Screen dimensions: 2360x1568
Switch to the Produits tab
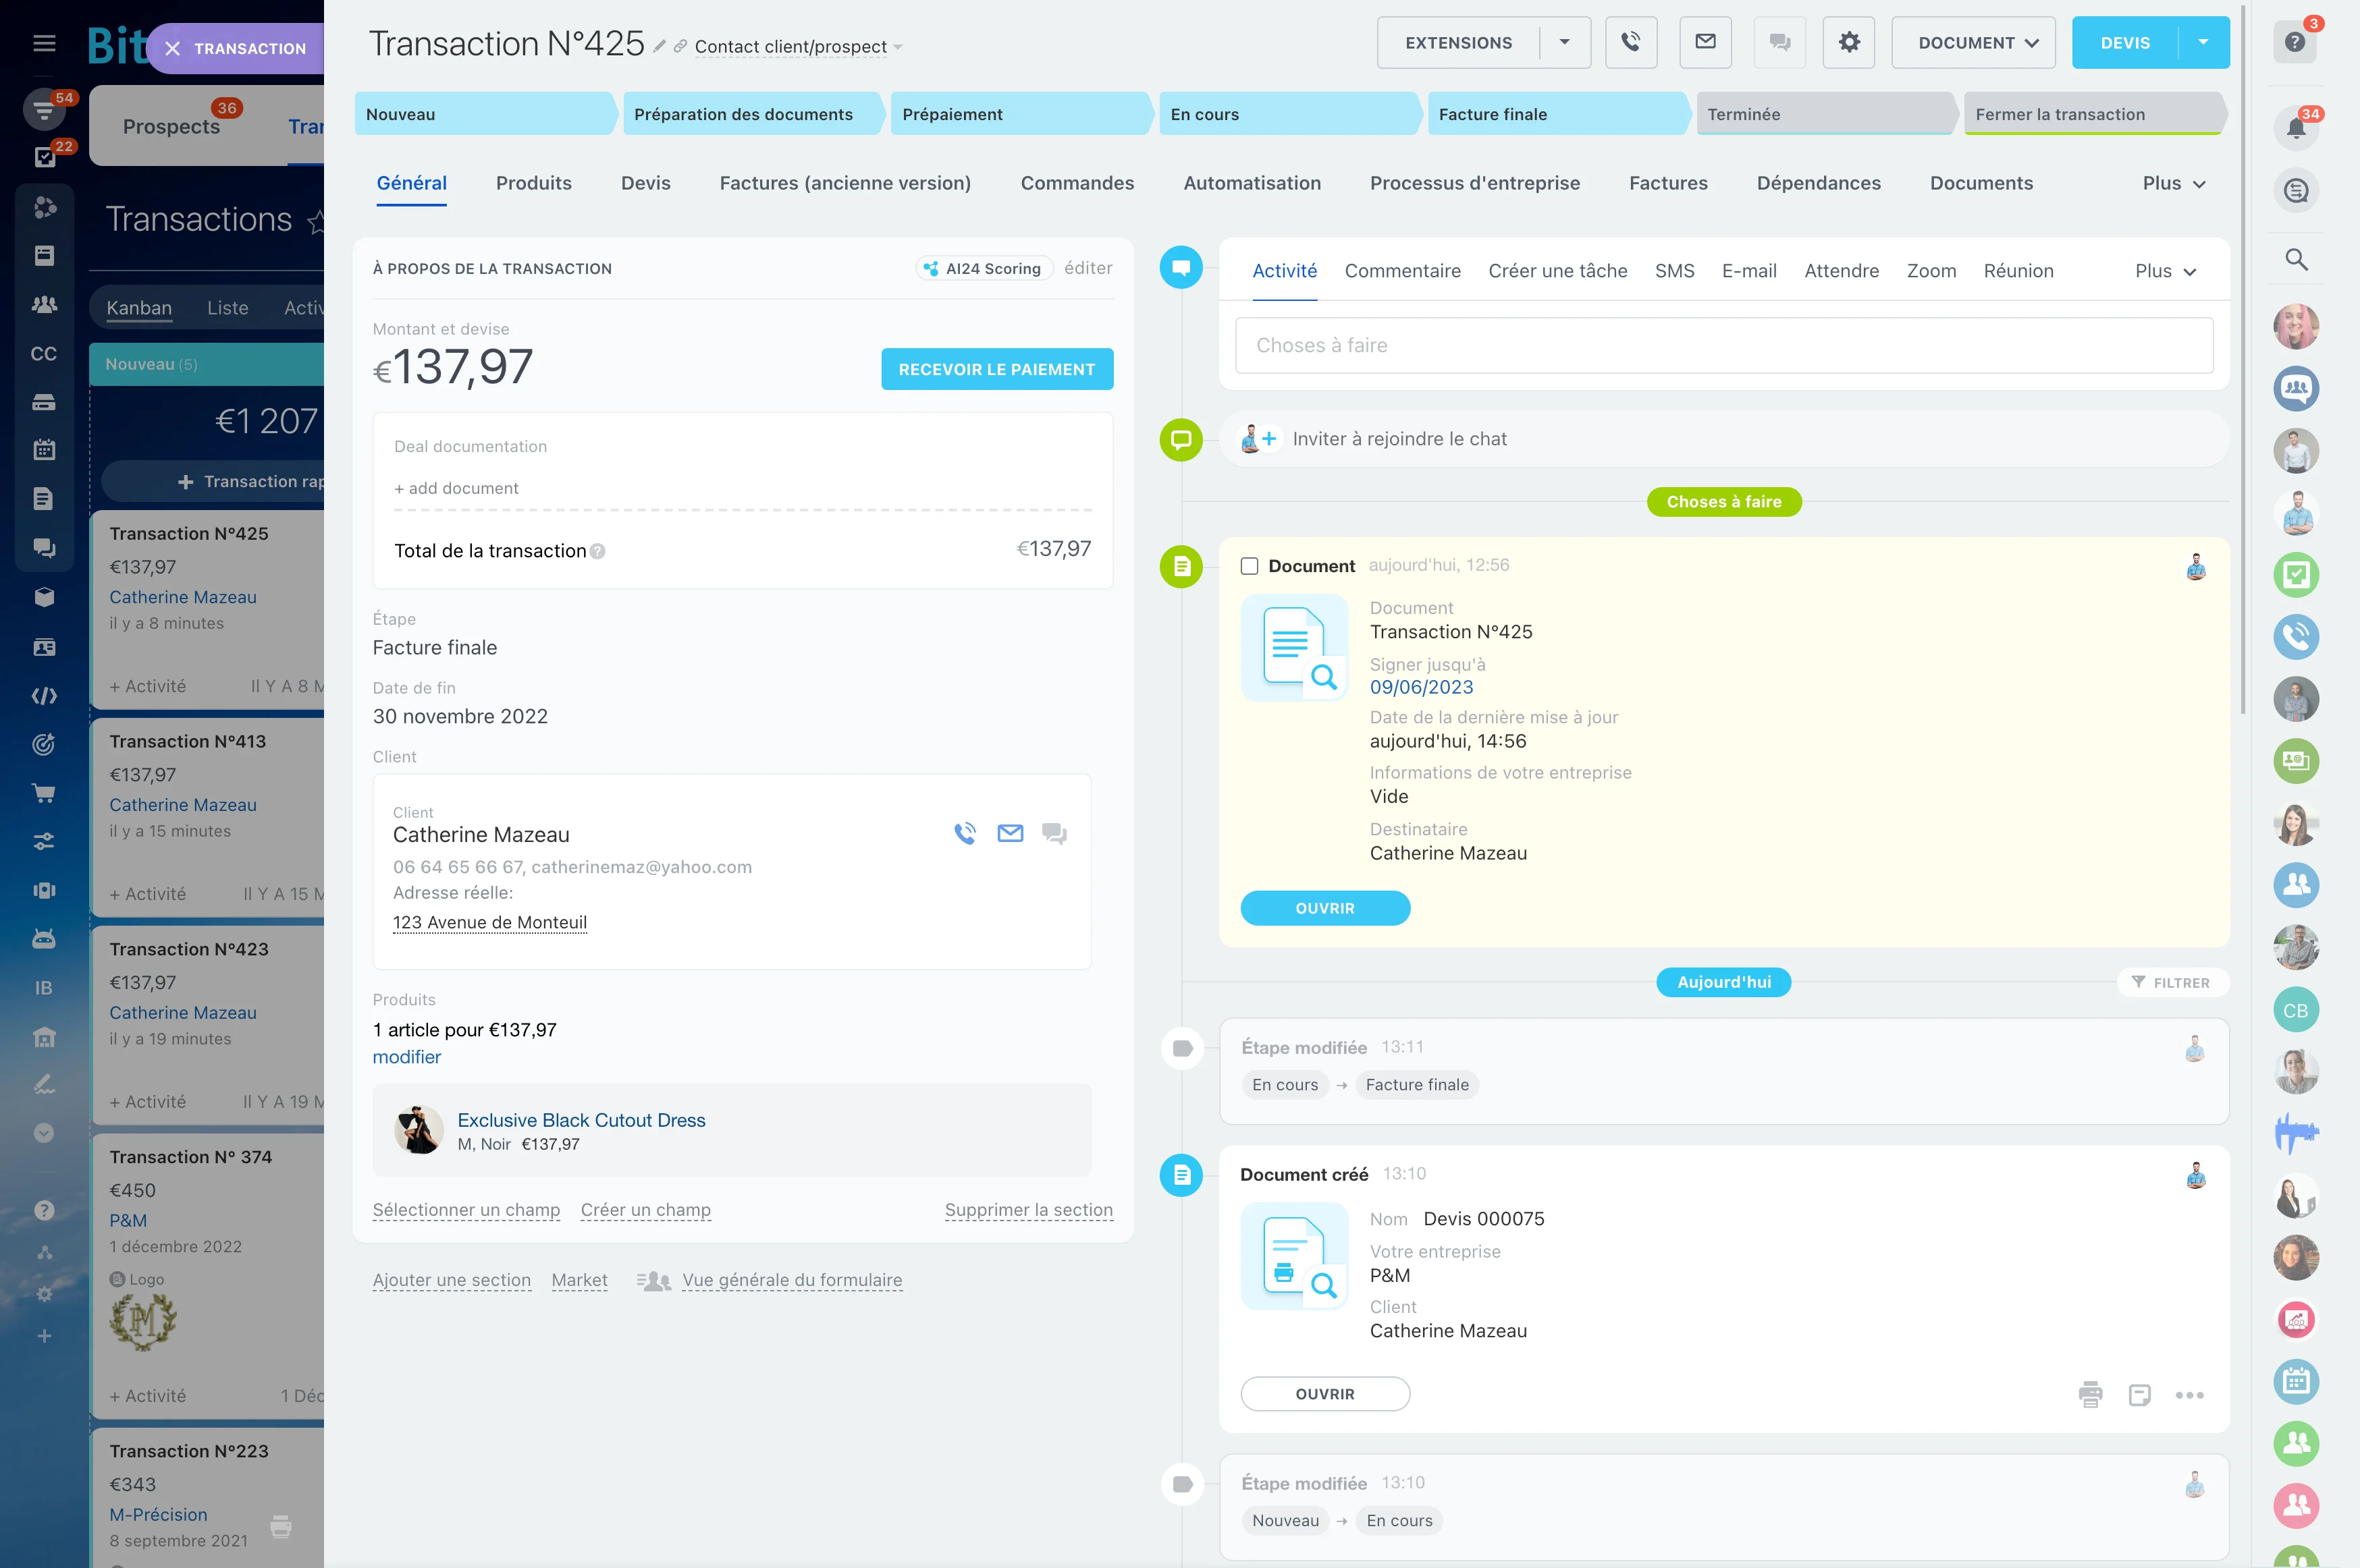(x=533, y=183)
